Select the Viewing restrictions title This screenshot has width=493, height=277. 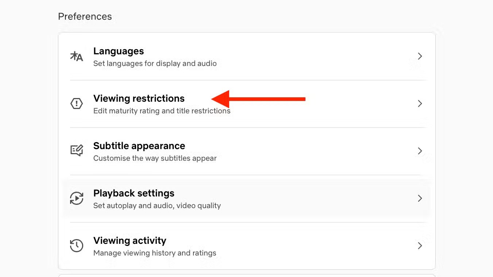139,98
